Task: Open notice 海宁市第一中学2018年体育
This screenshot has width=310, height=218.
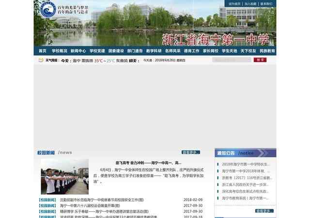Action: point(246,171)
